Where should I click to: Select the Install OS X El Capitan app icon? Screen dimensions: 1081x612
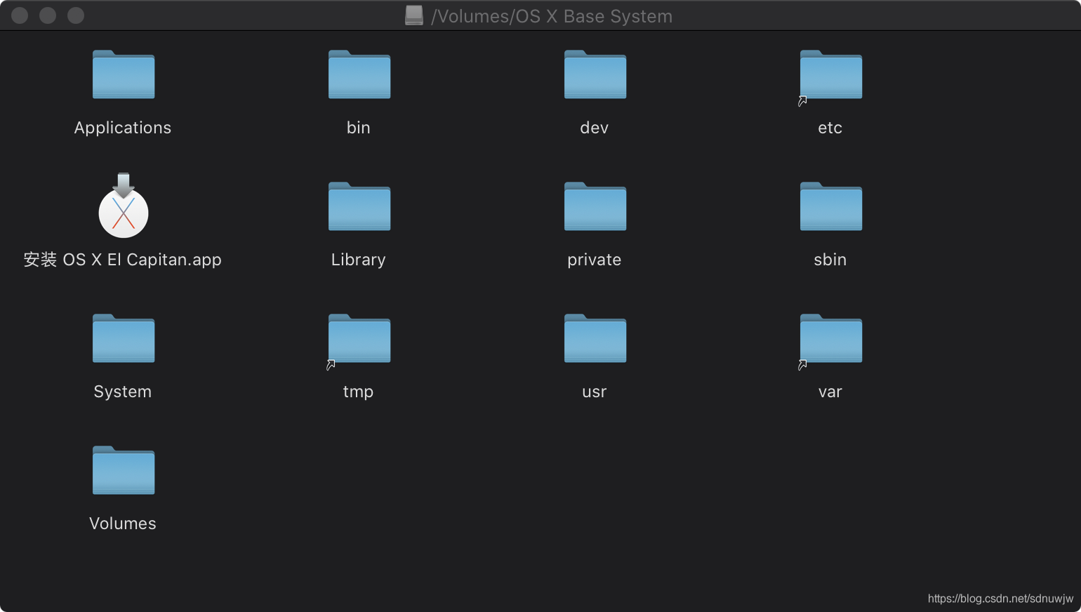(124, 206)
